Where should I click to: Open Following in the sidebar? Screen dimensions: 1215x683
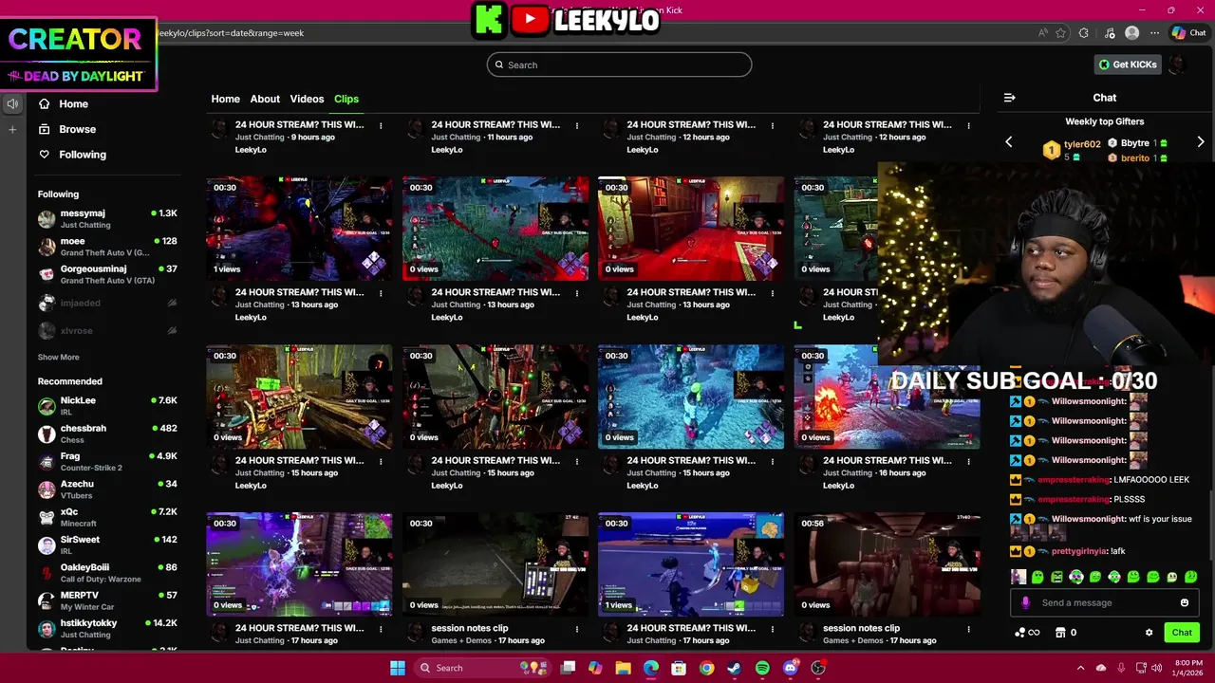[83, 155]
